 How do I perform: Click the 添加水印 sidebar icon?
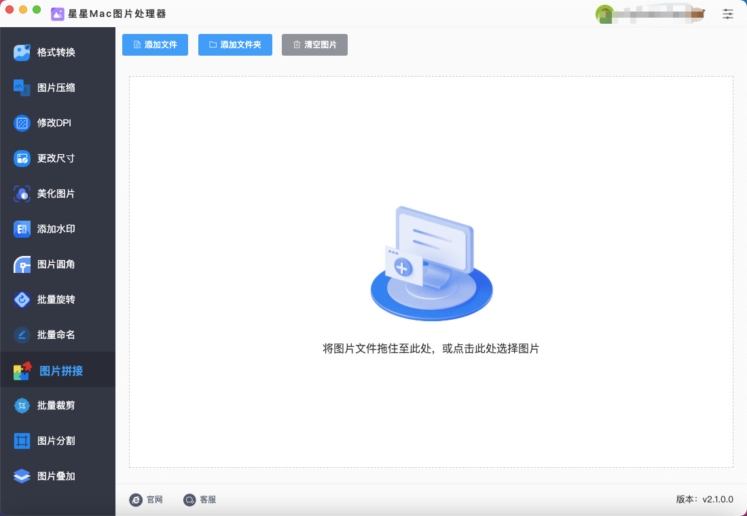[22, 229]
